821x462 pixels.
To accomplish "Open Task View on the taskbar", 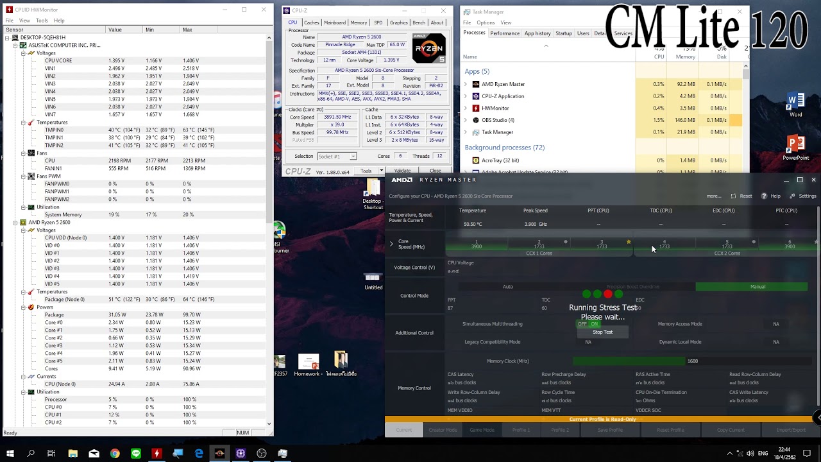I will [51, 454].
